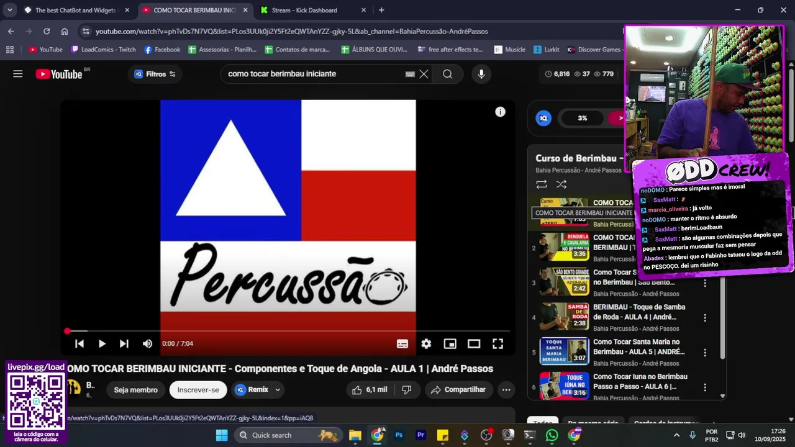795x447 pixels.
Task: Click the Seja membro button
Action: [135, 390]
